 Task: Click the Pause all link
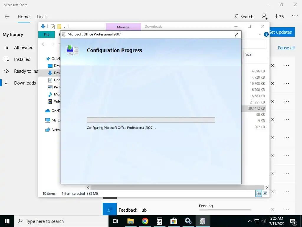tap(286, 48)
